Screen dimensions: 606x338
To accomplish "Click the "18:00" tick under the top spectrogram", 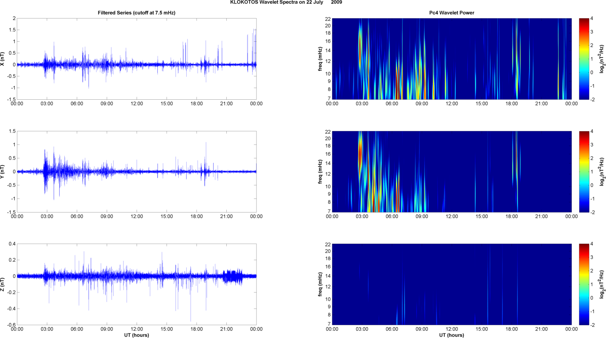I will click(511, 104).
